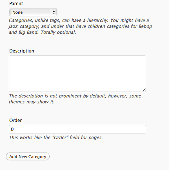Focus the Order input field containing 0
Viewport: 169px width, 170px height.
coord(77,129)
